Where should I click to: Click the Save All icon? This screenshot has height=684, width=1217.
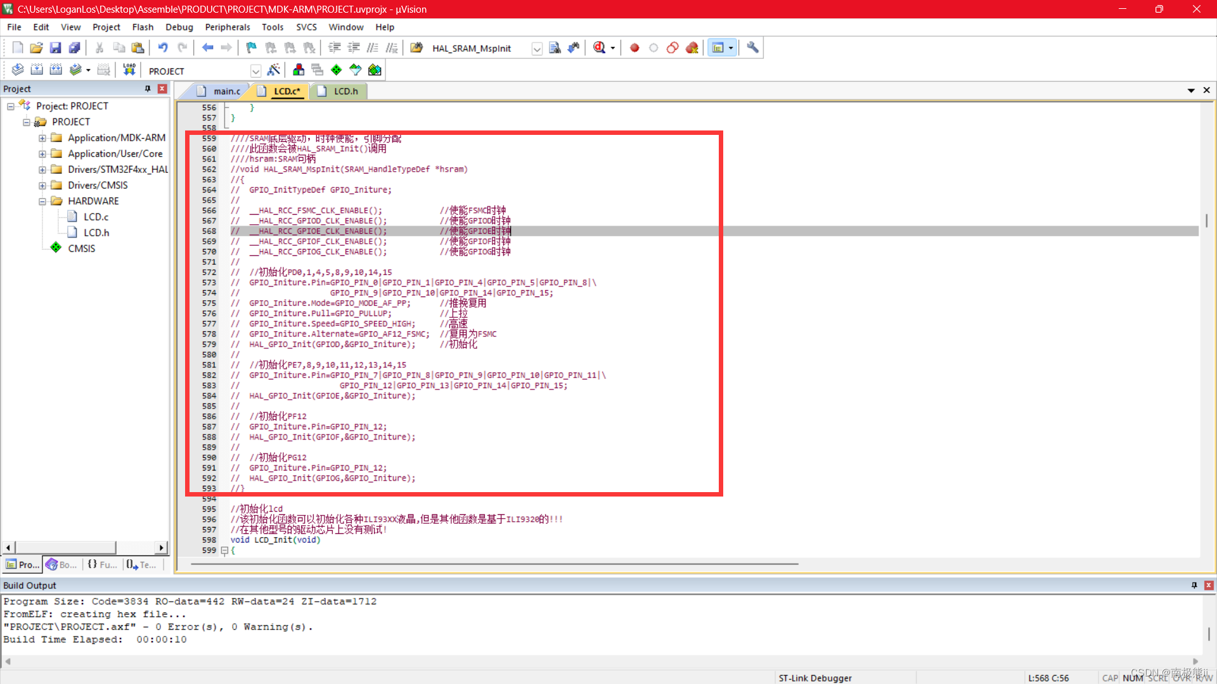point(75,48)
